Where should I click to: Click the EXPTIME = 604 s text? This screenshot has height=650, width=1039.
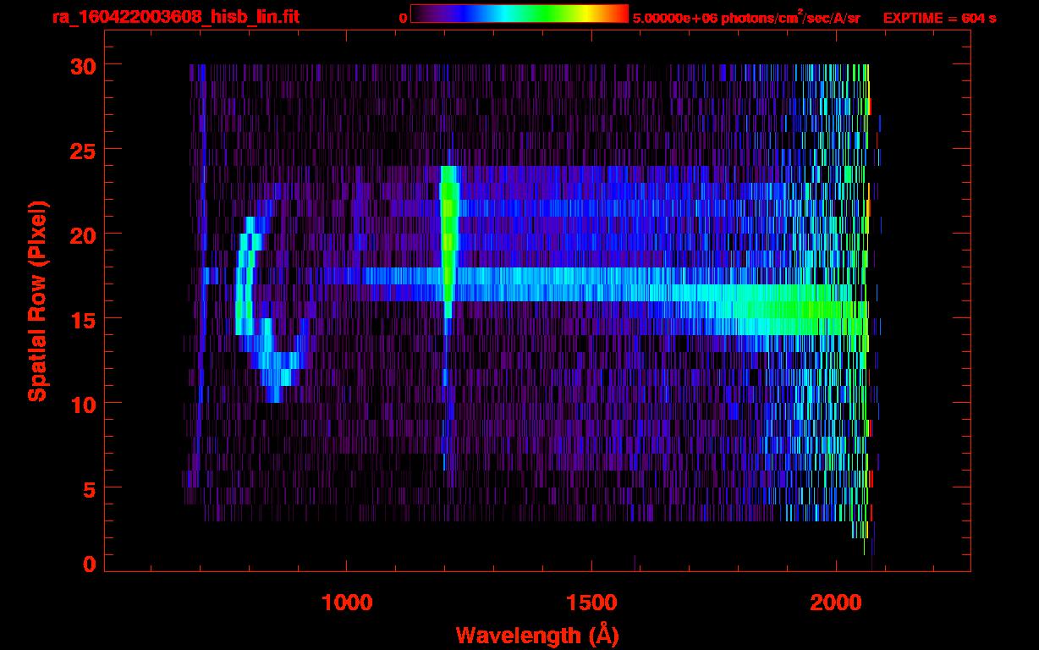click(x=938, y=18)
